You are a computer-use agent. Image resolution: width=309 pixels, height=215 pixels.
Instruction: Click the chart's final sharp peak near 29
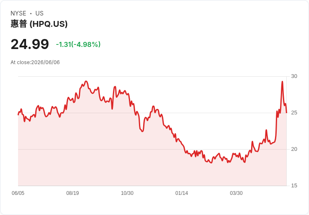click(282, 81)
